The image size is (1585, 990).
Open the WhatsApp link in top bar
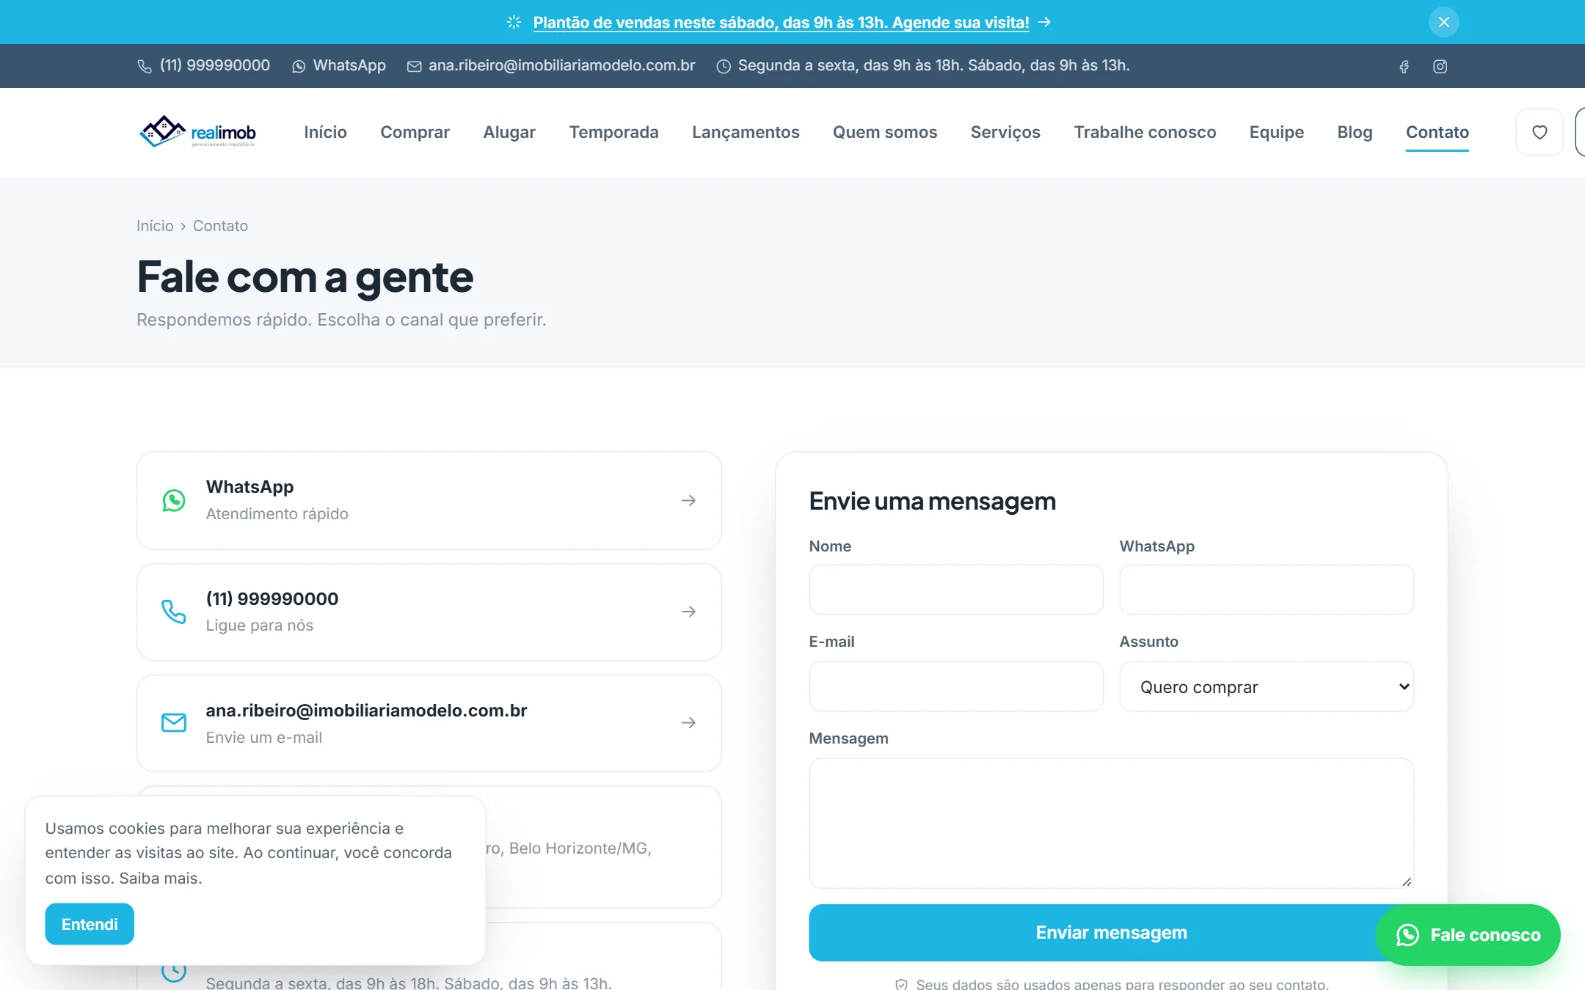339,65
